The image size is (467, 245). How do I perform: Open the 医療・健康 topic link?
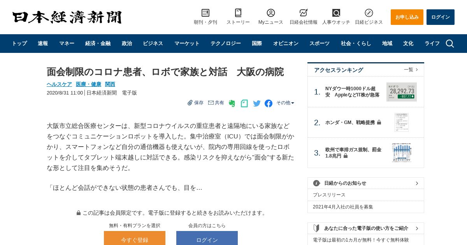coord(88,84)
